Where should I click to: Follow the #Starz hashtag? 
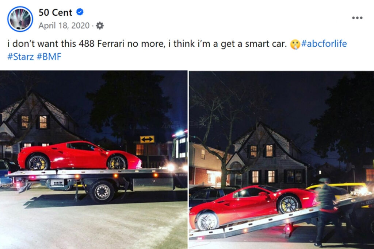[20, 57]
